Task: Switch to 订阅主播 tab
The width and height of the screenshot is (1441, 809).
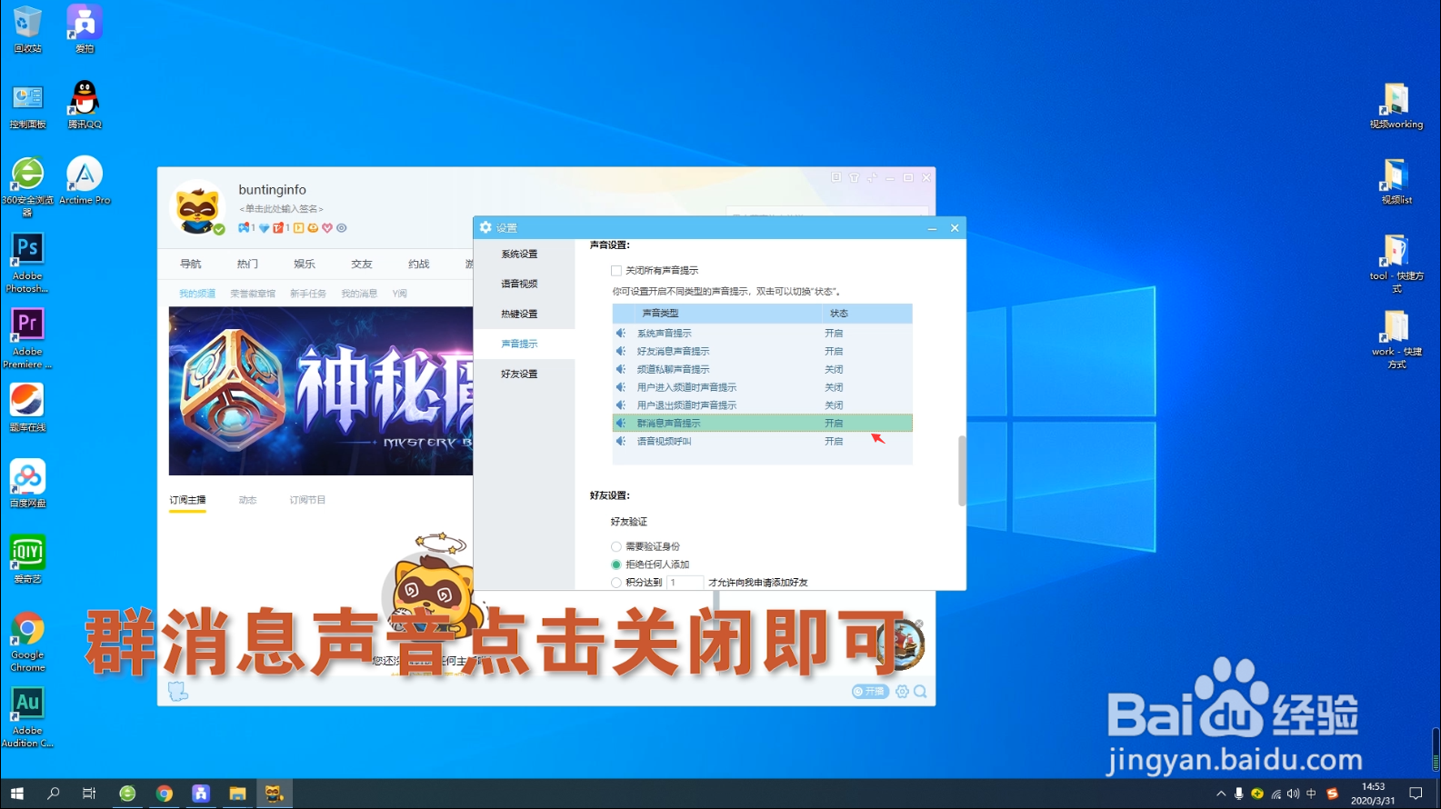Action: click(x=187, y=500)
